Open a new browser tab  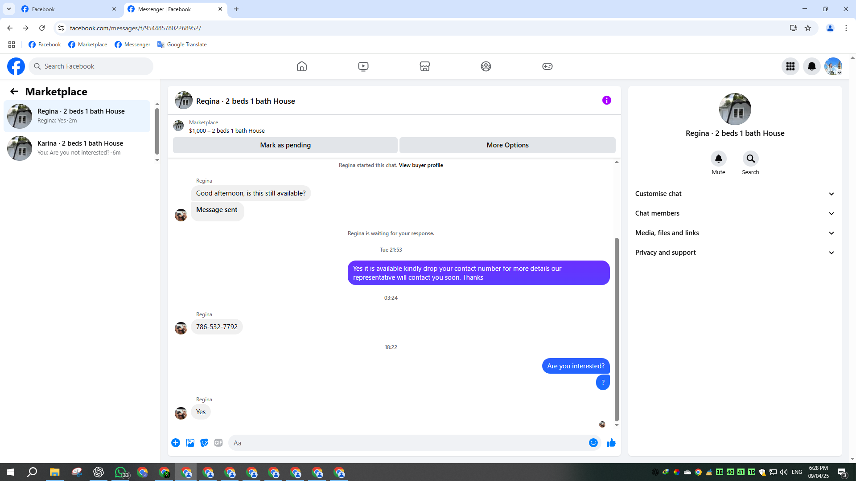pos(236,9)
